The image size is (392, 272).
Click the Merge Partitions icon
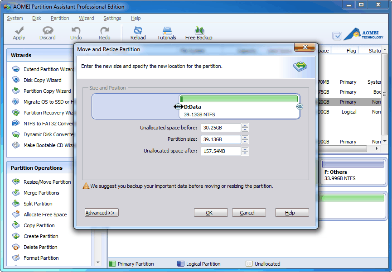[x=16, y=193]
